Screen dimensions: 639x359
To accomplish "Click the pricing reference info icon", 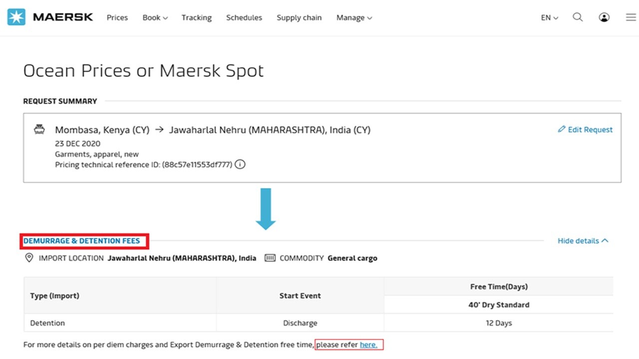I will pos(240,165).
